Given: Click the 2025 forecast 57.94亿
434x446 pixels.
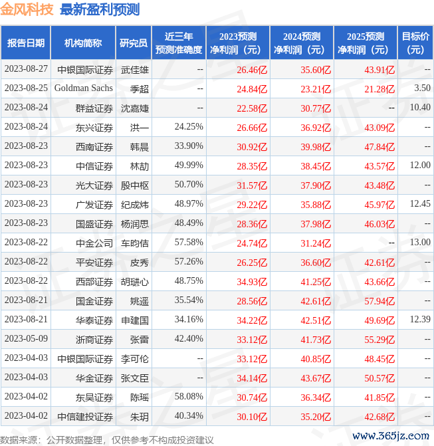Looking at the screenshot, I should [380, 301].
